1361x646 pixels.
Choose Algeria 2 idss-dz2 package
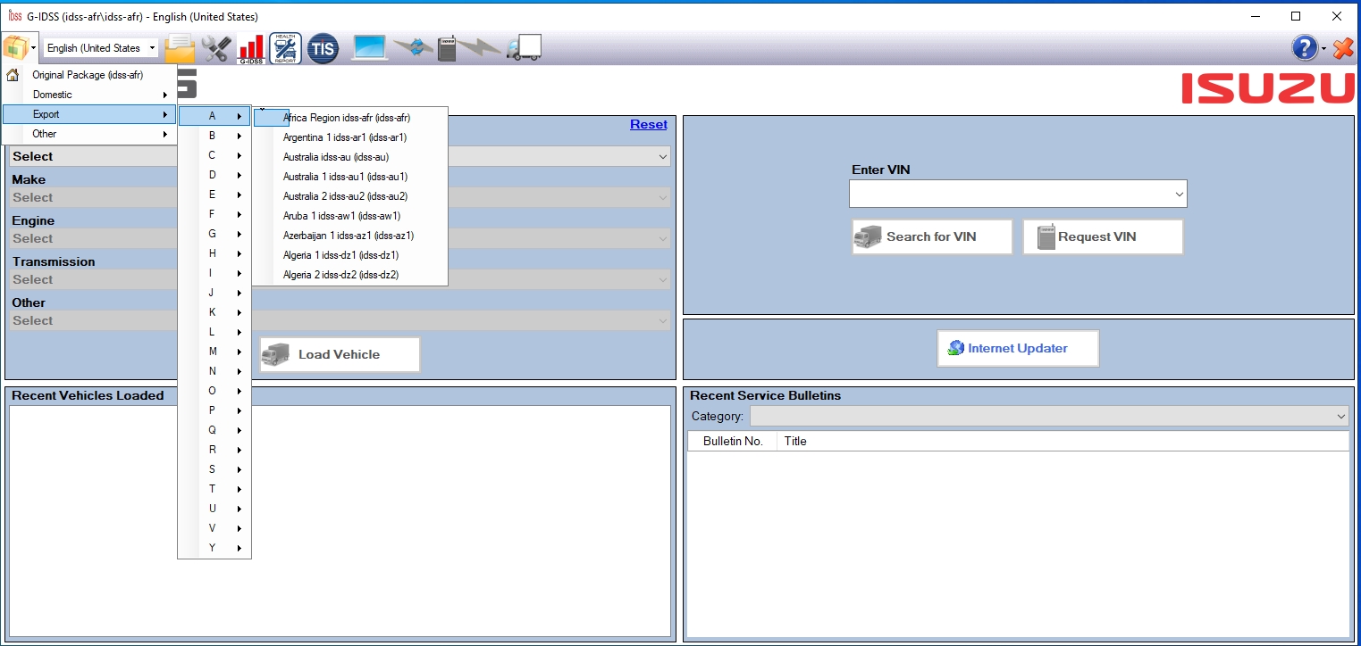(x=350, y=275)
